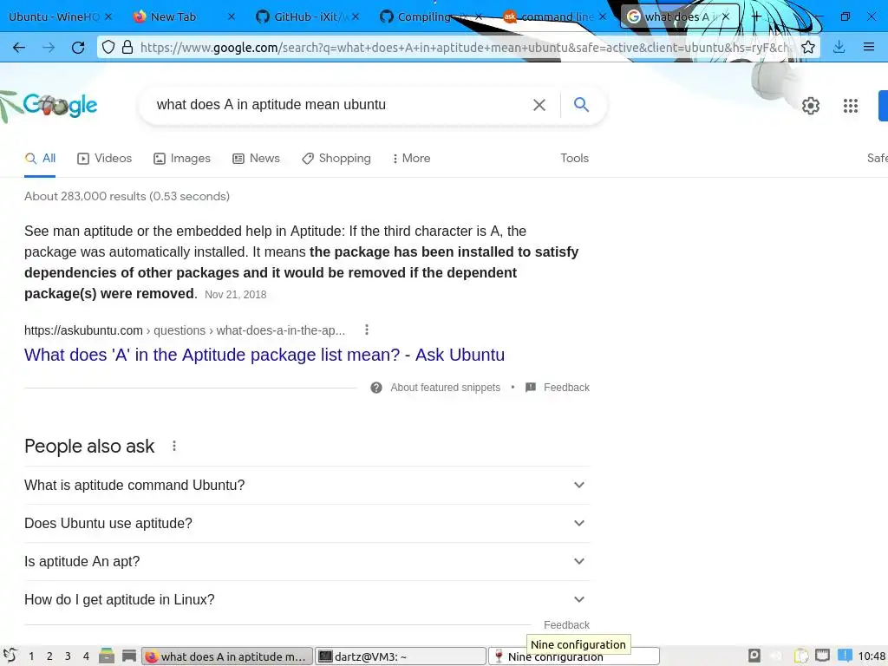Close the New Tab tab
The width and height of the screenshot is (888, 666).
click(231, 16)
